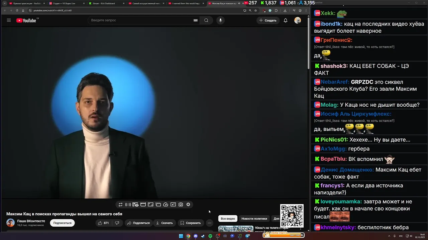Screen dimensions: 428x240
Task: Click the YouTube search magnifier button
Action: click(206, 20)
